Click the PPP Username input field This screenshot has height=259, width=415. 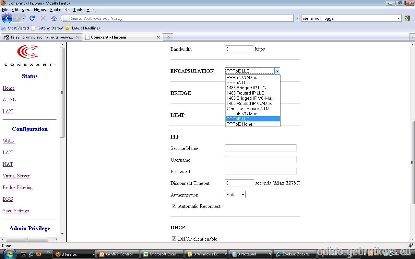pos(261,160)
